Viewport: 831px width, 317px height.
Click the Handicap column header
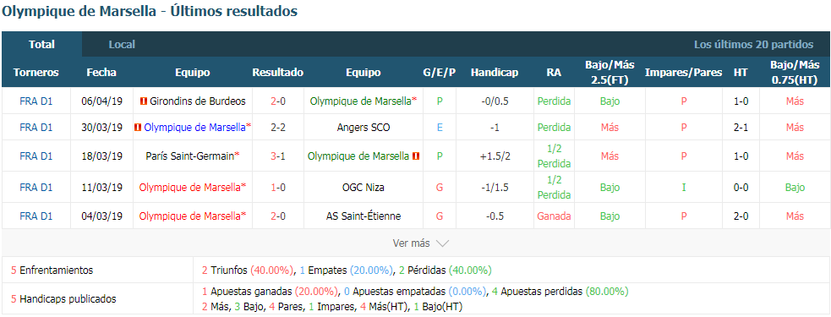[x=494, y=72]
